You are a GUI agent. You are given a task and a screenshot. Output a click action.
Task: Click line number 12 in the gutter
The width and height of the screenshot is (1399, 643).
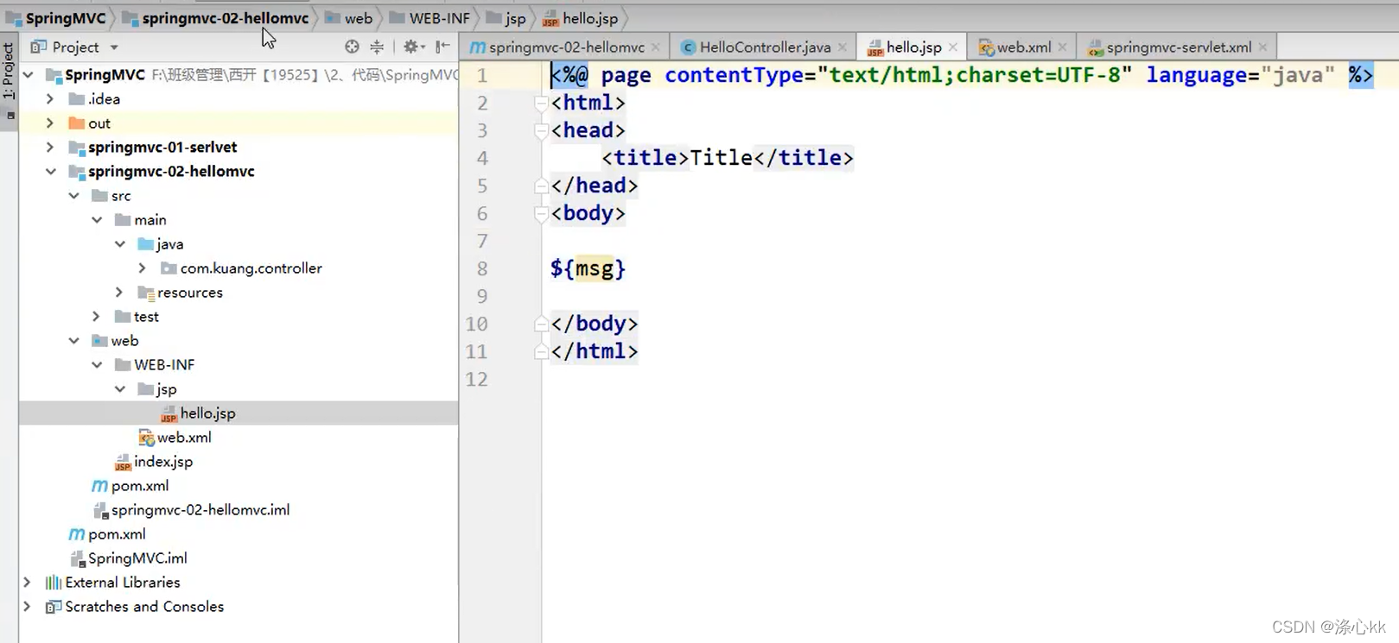[477, 379]
